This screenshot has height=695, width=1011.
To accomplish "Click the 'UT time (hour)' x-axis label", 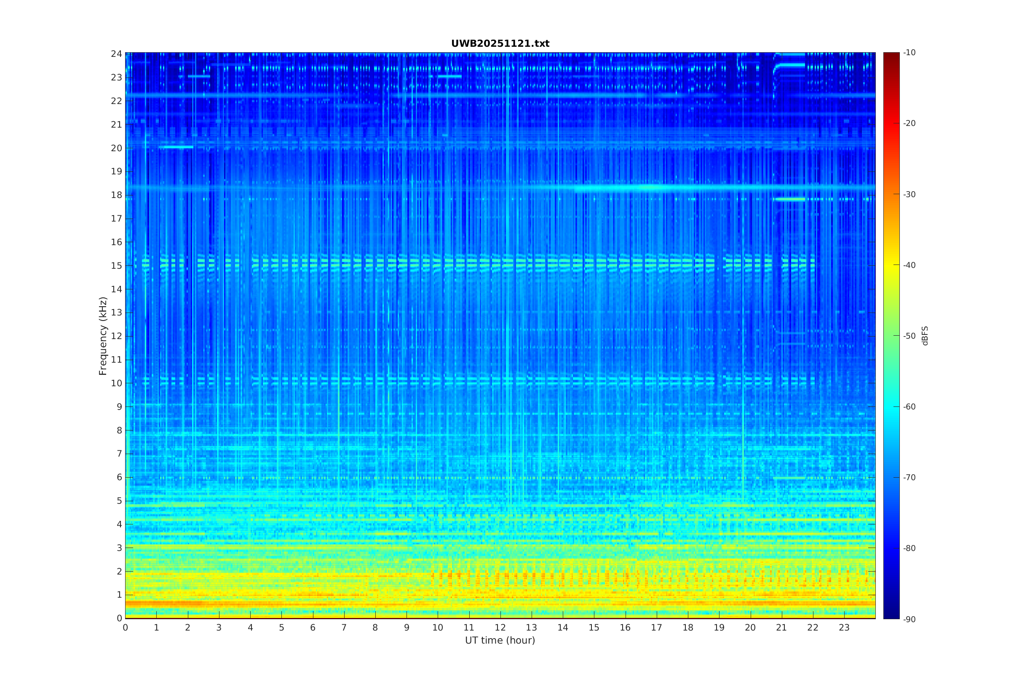I will (500, 640).
